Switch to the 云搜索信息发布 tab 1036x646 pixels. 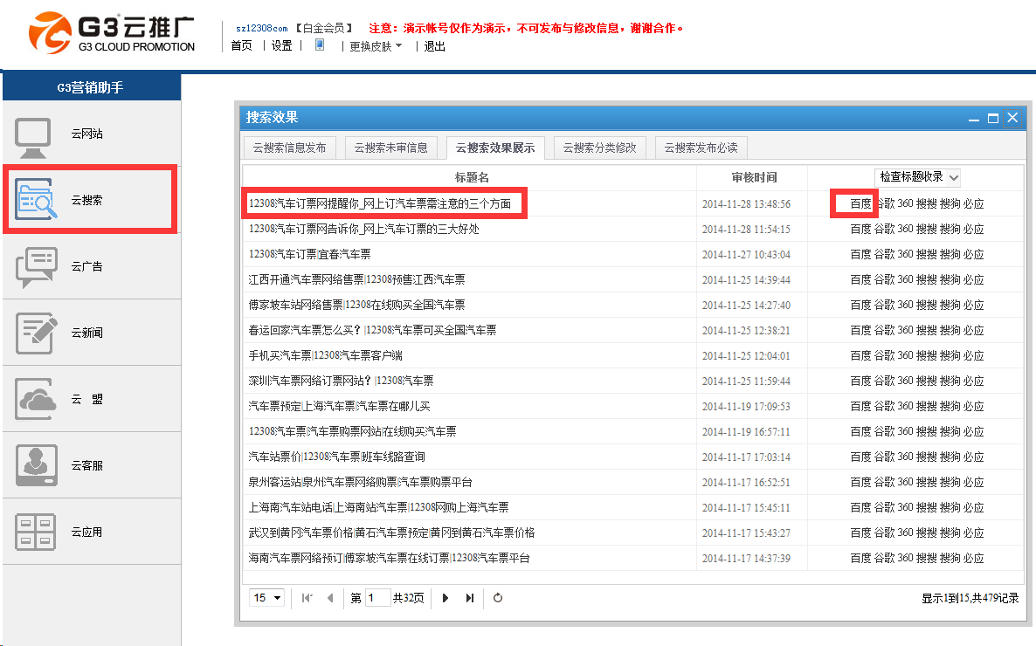click(x=289, y=148)
